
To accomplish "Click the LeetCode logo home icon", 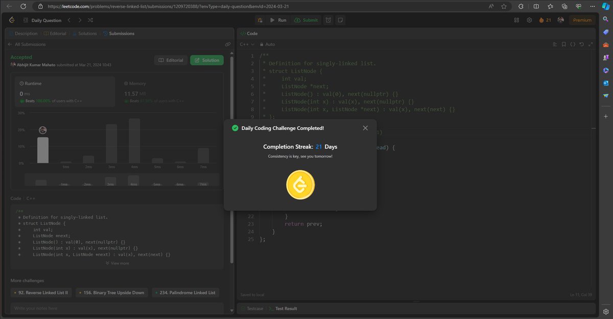I will point(12,20).
